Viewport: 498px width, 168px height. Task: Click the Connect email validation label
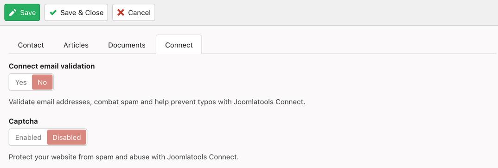point(52,66)
